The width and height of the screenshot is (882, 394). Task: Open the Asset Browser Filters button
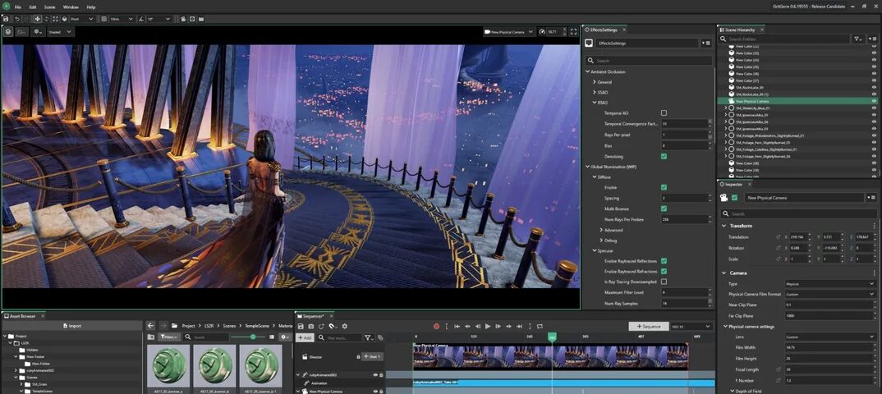[168, 337]
